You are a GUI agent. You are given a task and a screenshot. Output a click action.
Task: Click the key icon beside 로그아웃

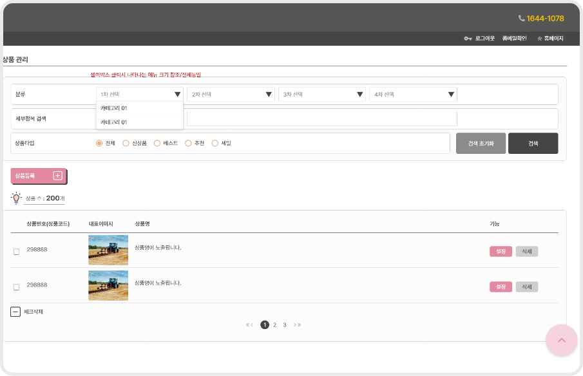tap(468, 39)
